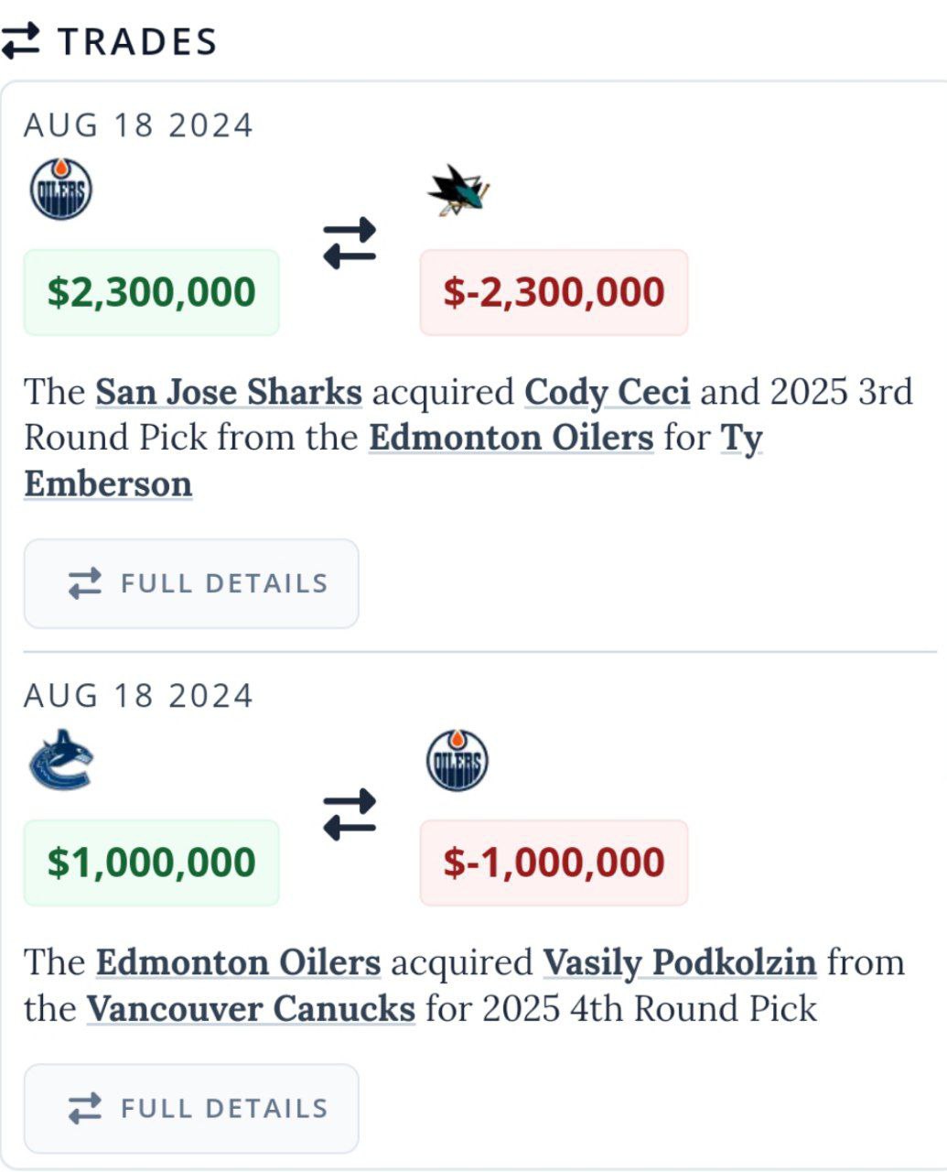Click the red $-2,300,000 cap badge

pos(554,292)
